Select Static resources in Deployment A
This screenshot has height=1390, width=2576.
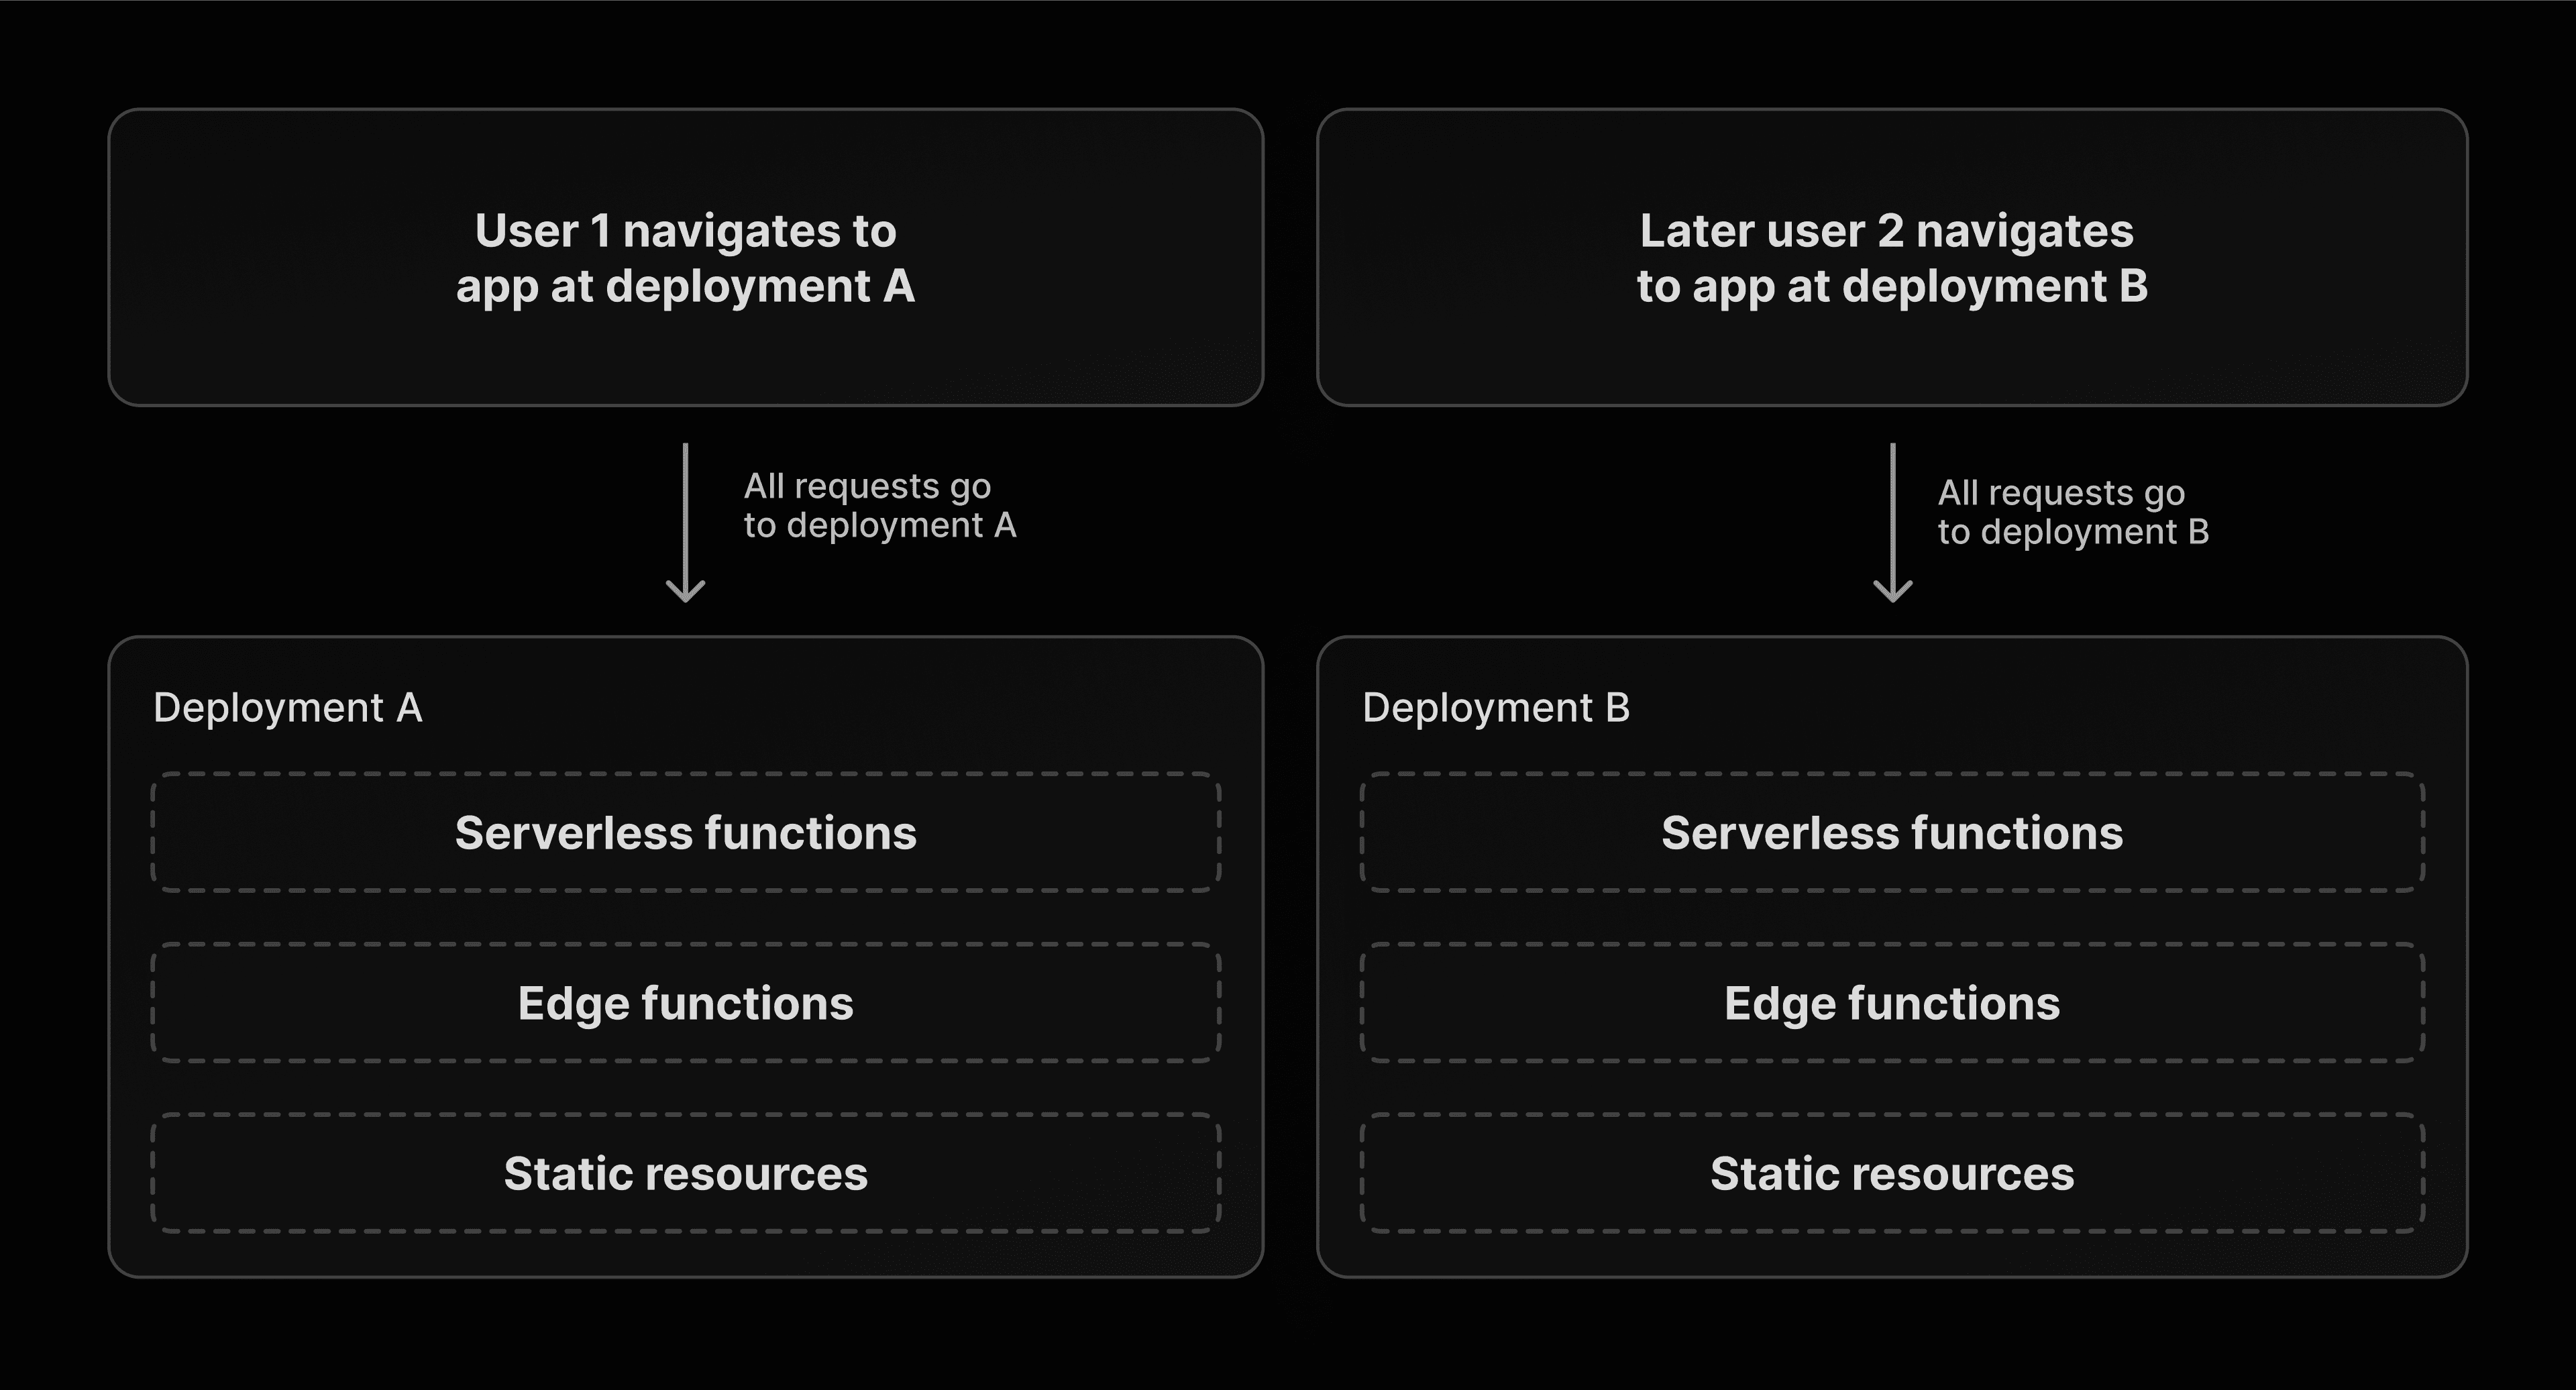pos(685,1173)
